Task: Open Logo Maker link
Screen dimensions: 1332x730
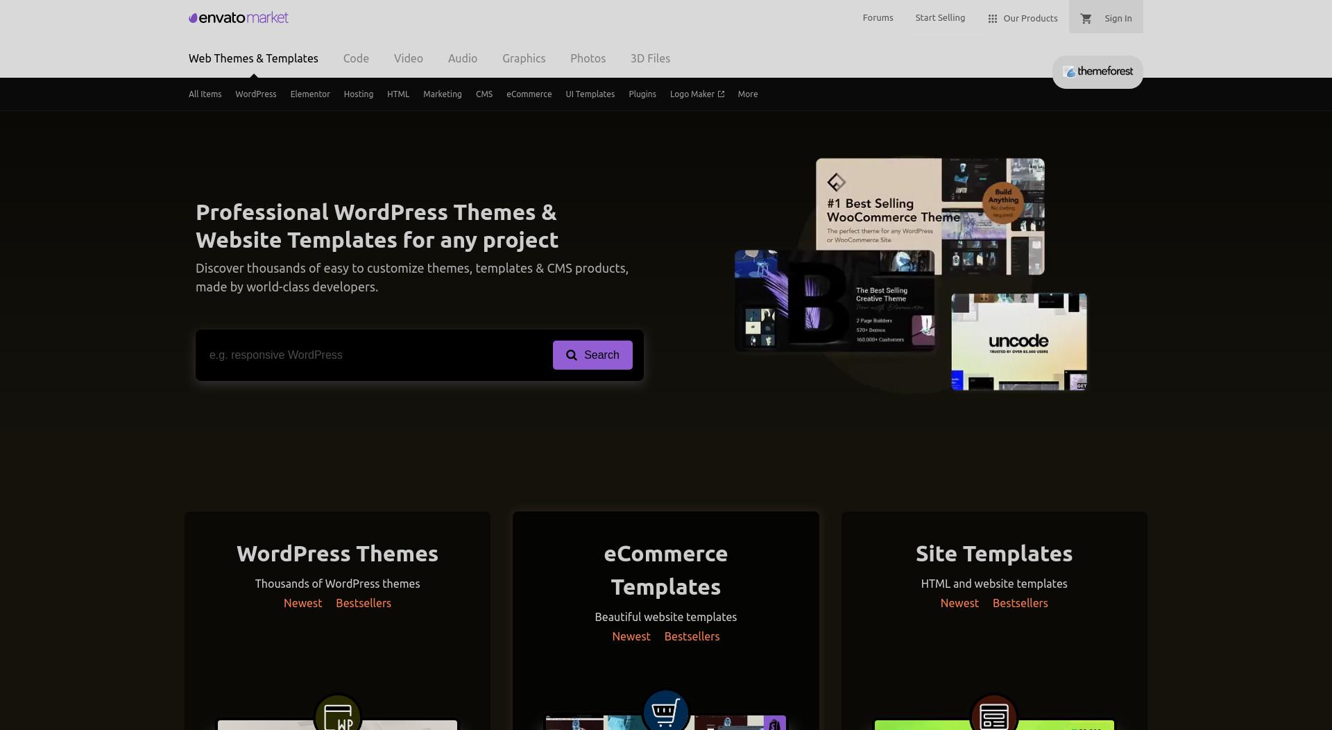Action: pos(697,94)
